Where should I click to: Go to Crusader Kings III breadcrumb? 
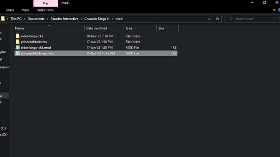(96, 19)
